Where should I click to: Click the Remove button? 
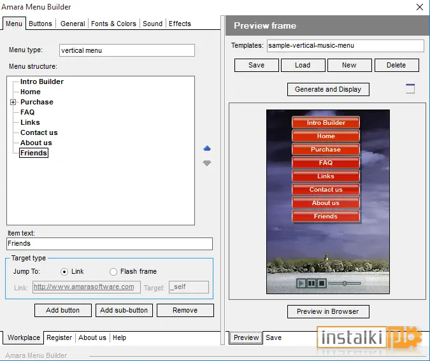(x=185, y=310)
